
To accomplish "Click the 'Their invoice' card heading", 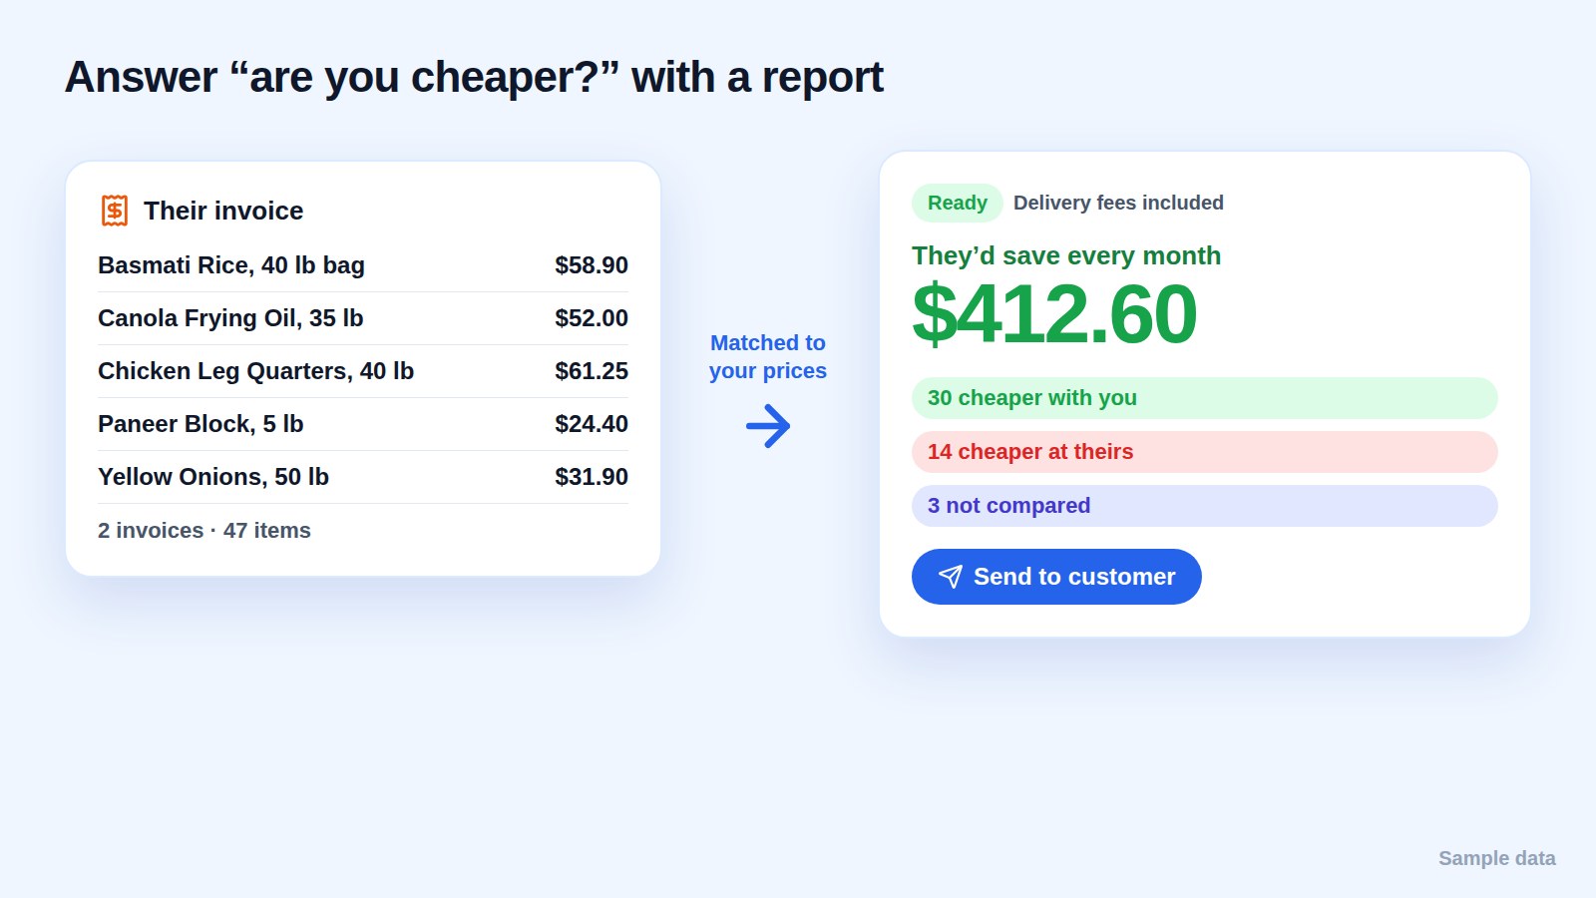I will pos(223,211).
